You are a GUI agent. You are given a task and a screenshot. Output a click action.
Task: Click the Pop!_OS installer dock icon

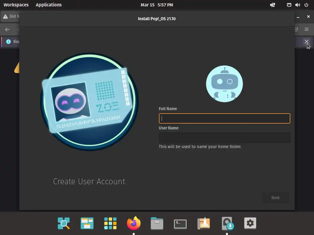tap(227, 223)
